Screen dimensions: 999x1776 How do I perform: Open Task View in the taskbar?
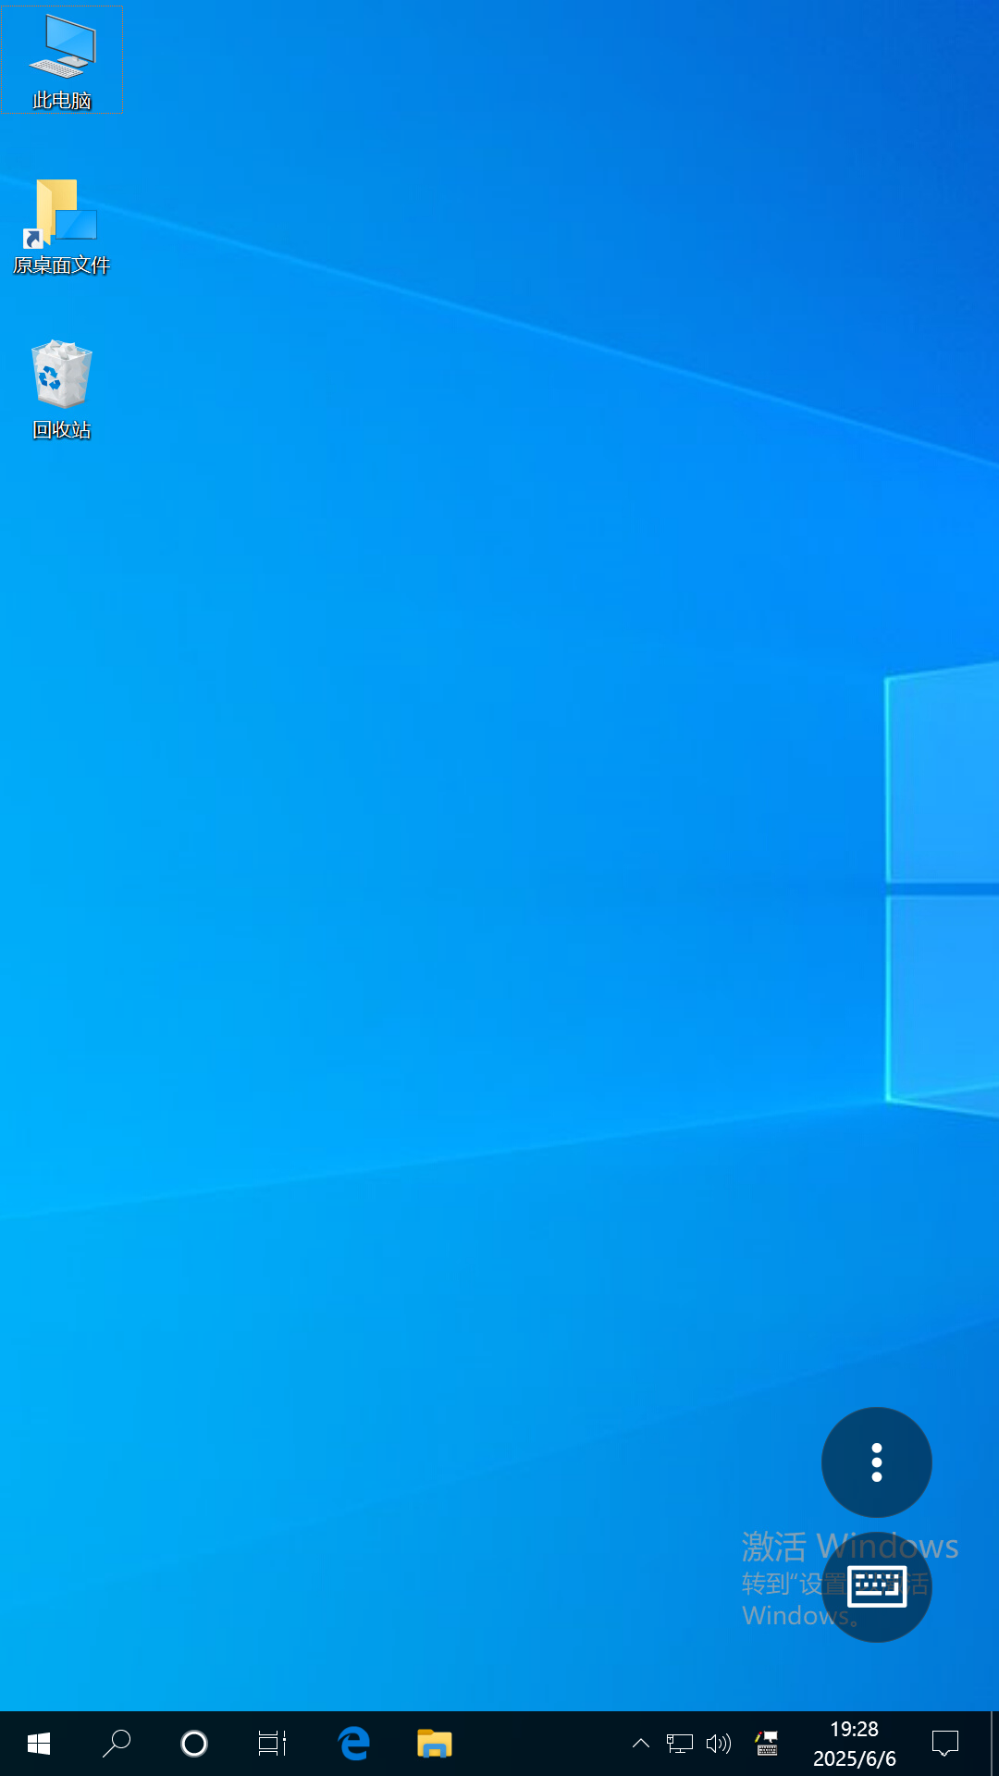click(x=272, y=1744)
